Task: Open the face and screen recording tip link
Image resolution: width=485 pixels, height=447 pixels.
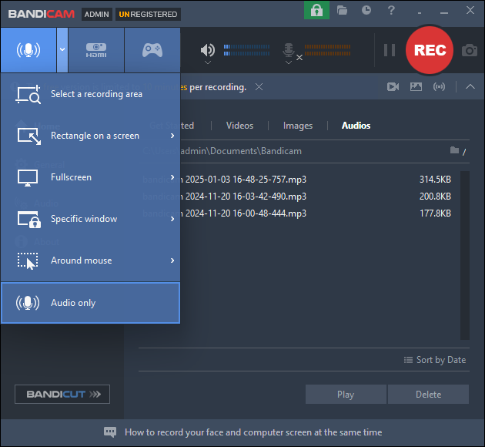Action: click(253, 432)
